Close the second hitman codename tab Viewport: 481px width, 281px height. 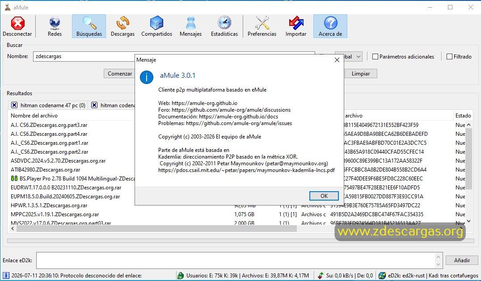[94, 105]
